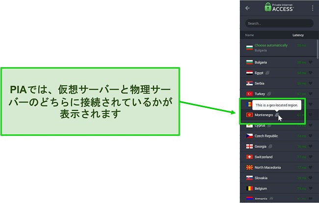Click the Slovakia flag icon

pyautogui.click(x=249, y=178)
